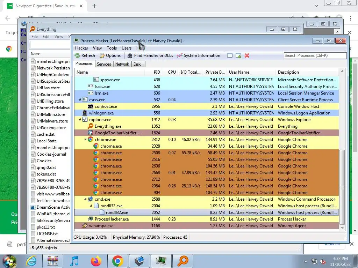
Task: Click the process list vertical scrollbar thumb
Action: point(342,187)
